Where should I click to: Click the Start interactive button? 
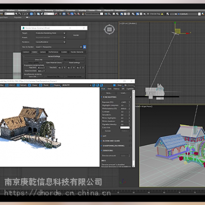[x=69, y=59]
